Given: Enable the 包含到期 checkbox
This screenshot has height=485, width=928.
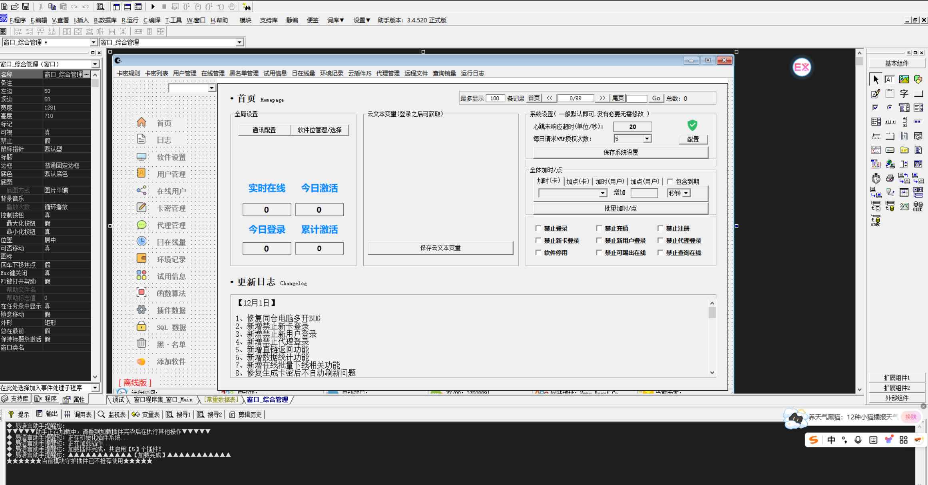Looking at the screenshot, I should click(670, 181).
